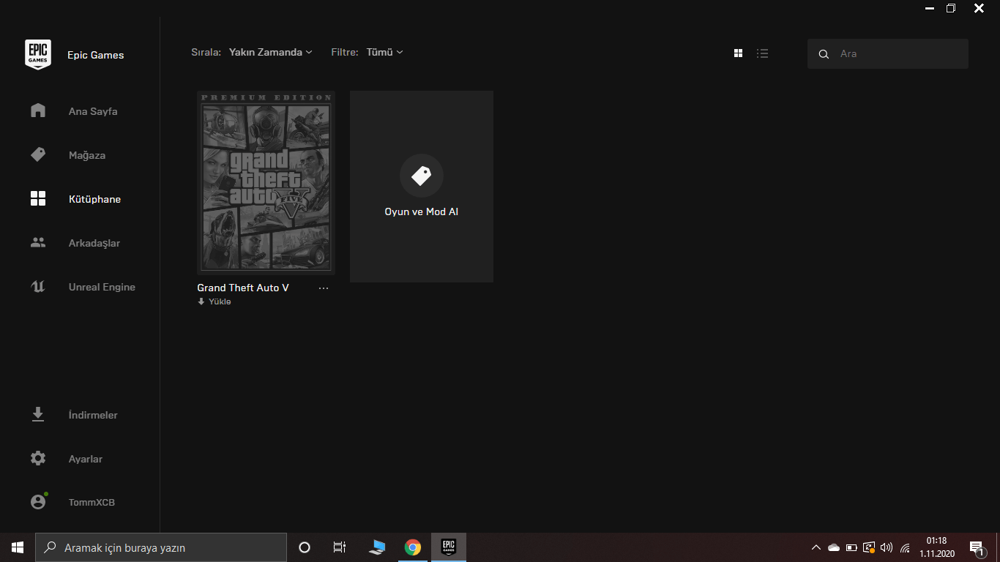Open the Windows Start menu

tap(18, 547)
